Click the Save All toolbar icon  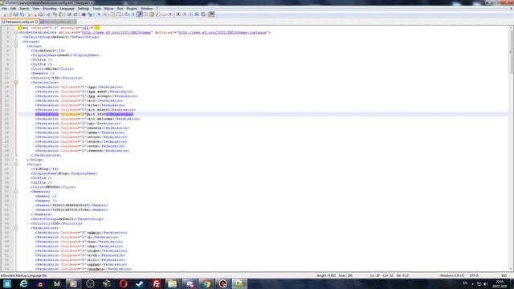(22, 14)
